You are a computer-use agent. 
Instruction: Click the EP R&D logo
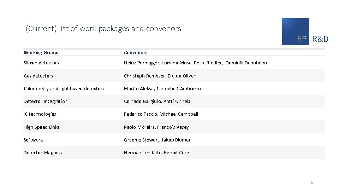coord(305,32)
